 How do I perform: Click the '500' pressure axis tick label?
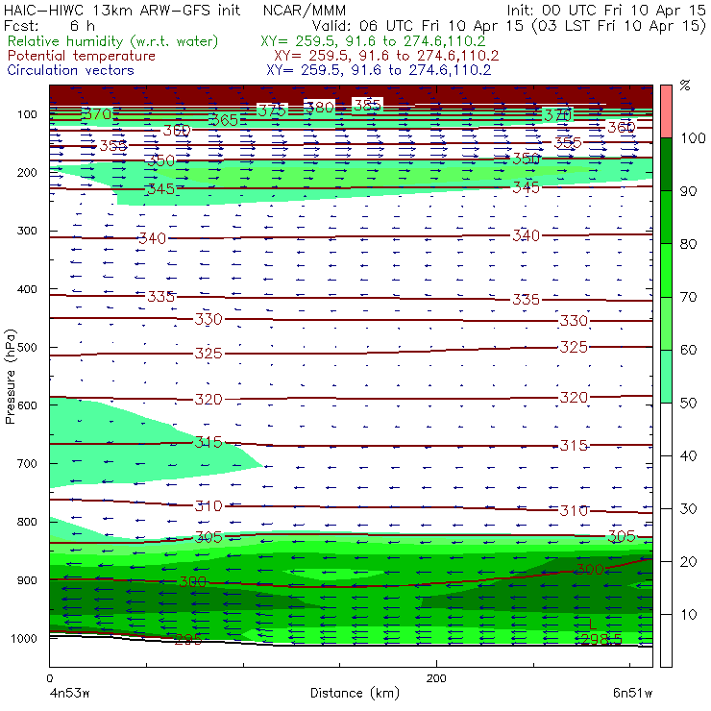[27, 347]
